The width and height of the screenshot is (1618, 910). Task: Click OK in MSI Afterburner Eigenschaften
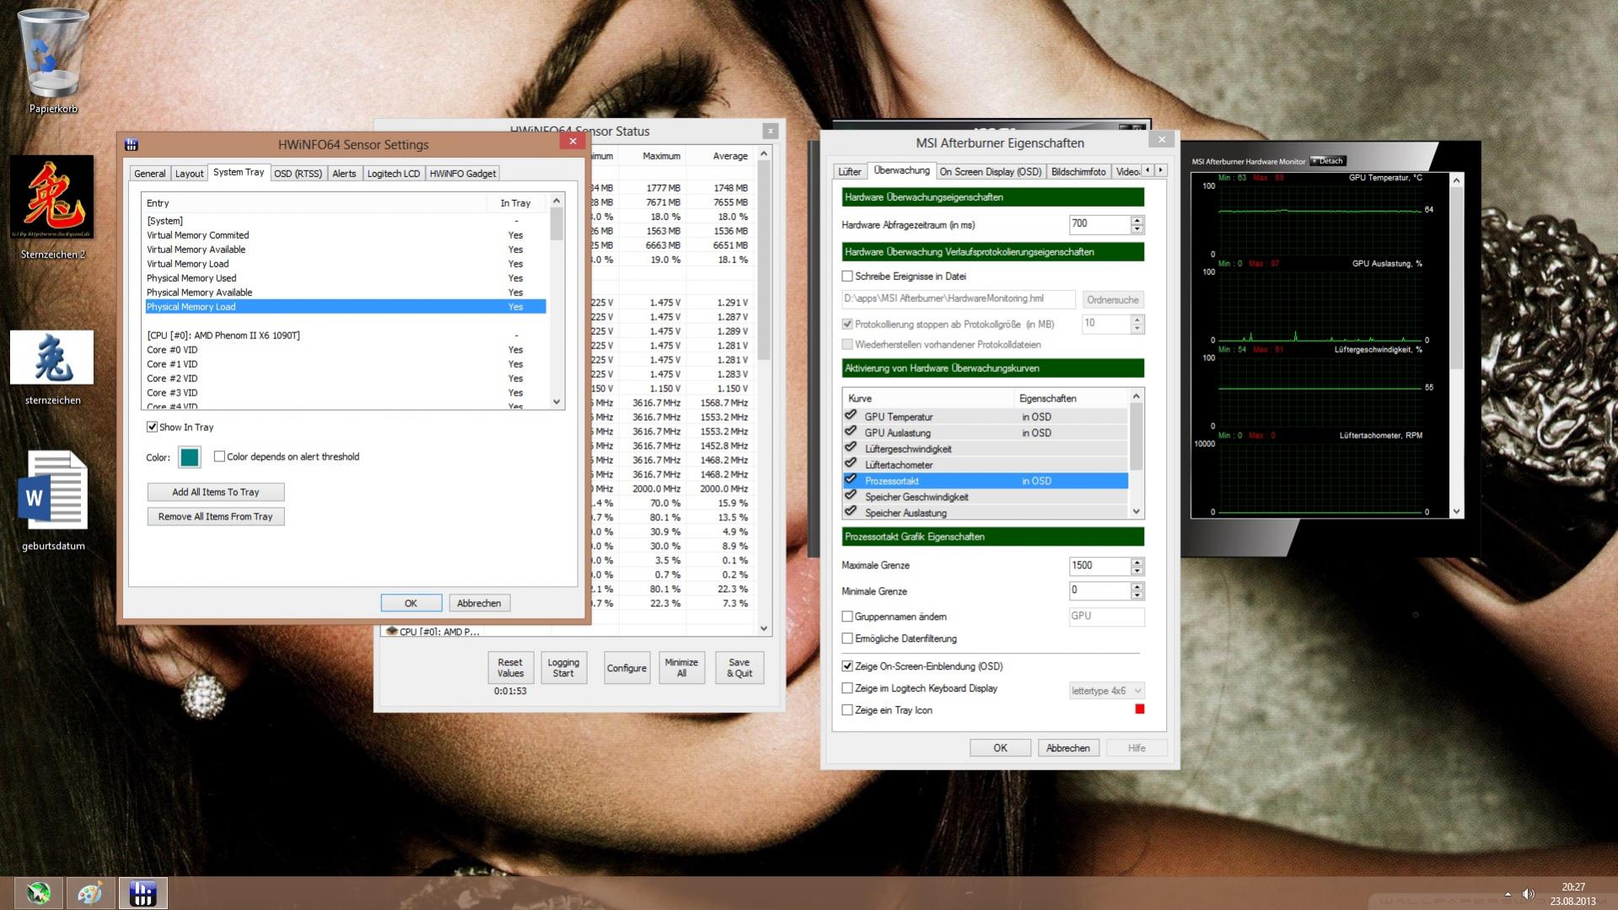click(1000, 748)
